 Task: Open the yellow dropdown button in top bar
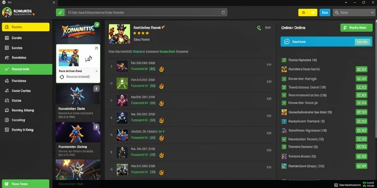pos(307,12)
